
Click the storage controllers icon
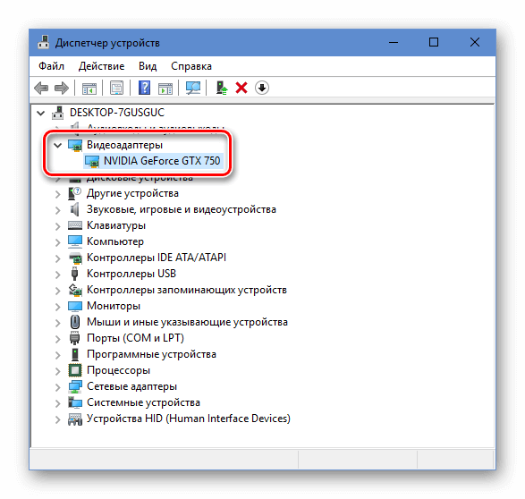click(x=75, y=290)
